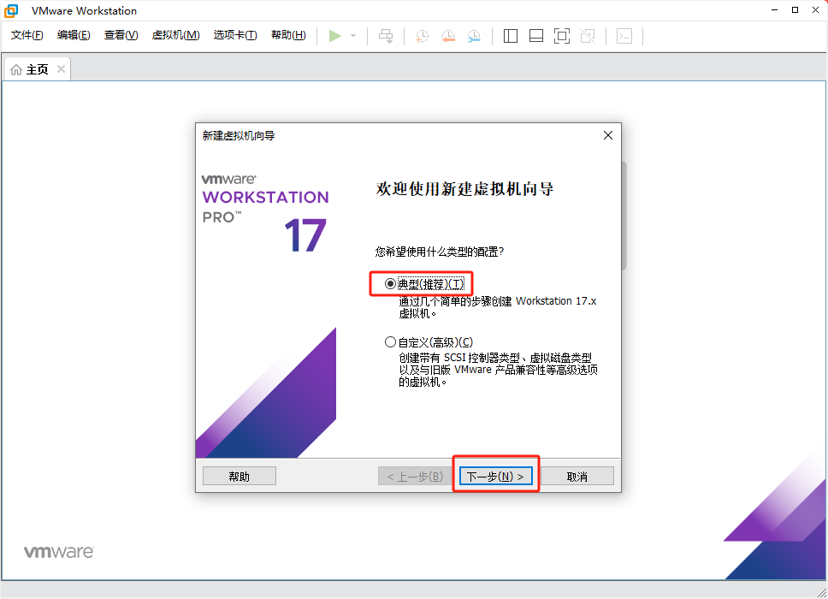The image size is (828, 599).
Task: Click the Unity mode toolbar icon
Action: 588,36
